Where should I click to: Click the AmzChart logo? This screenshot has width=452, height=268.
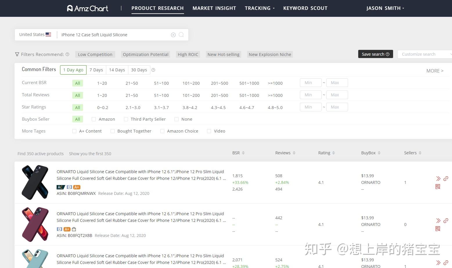87,8
